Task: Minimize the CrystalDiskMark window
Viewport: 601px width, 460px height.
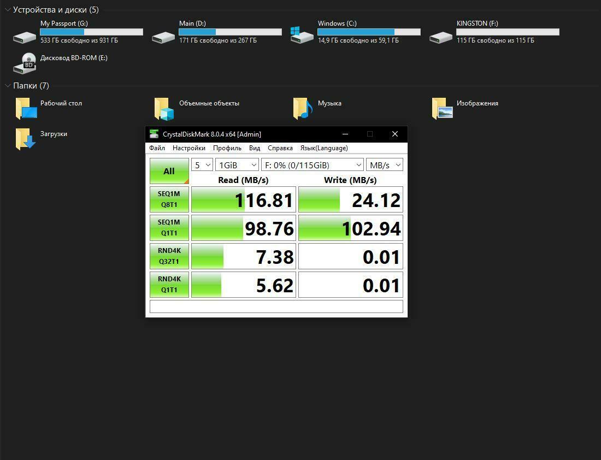Action: [x=345, y=134]
